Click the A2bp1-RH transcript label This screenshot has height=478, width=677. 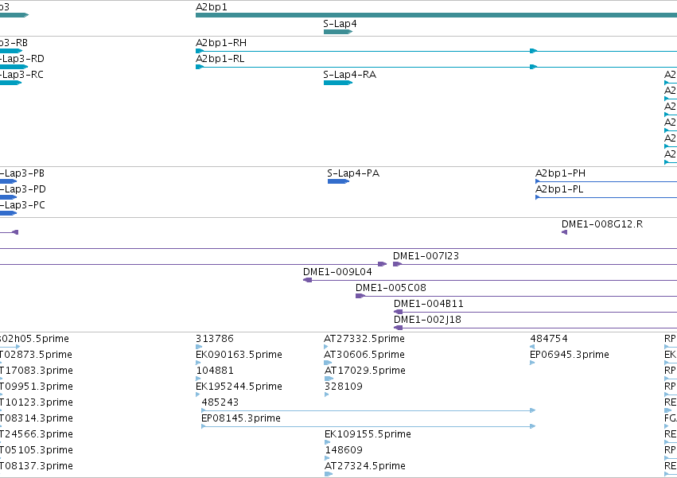point(221,43)
